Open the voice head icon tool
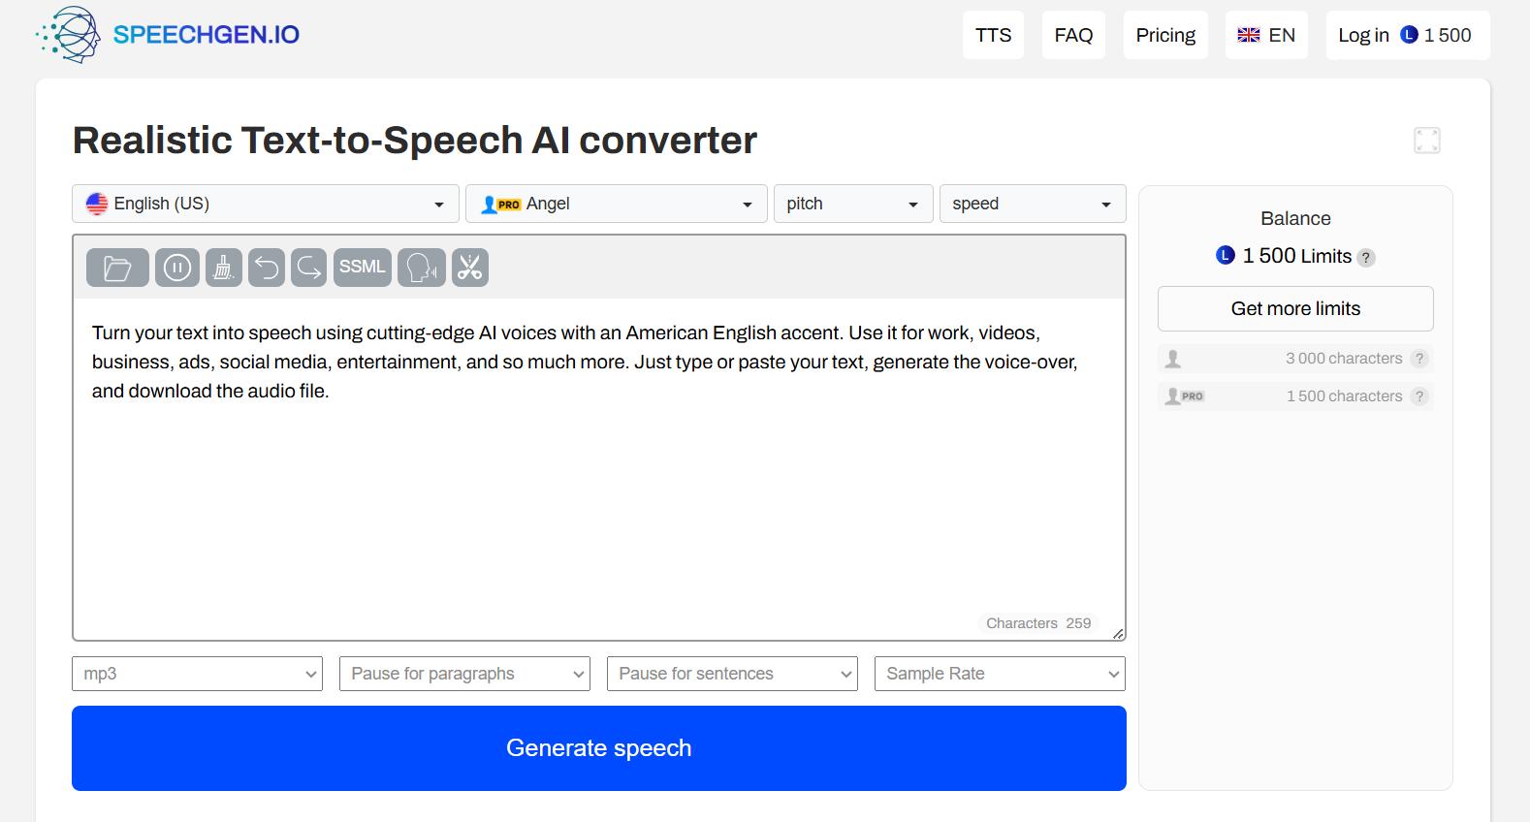 point(422,268)
